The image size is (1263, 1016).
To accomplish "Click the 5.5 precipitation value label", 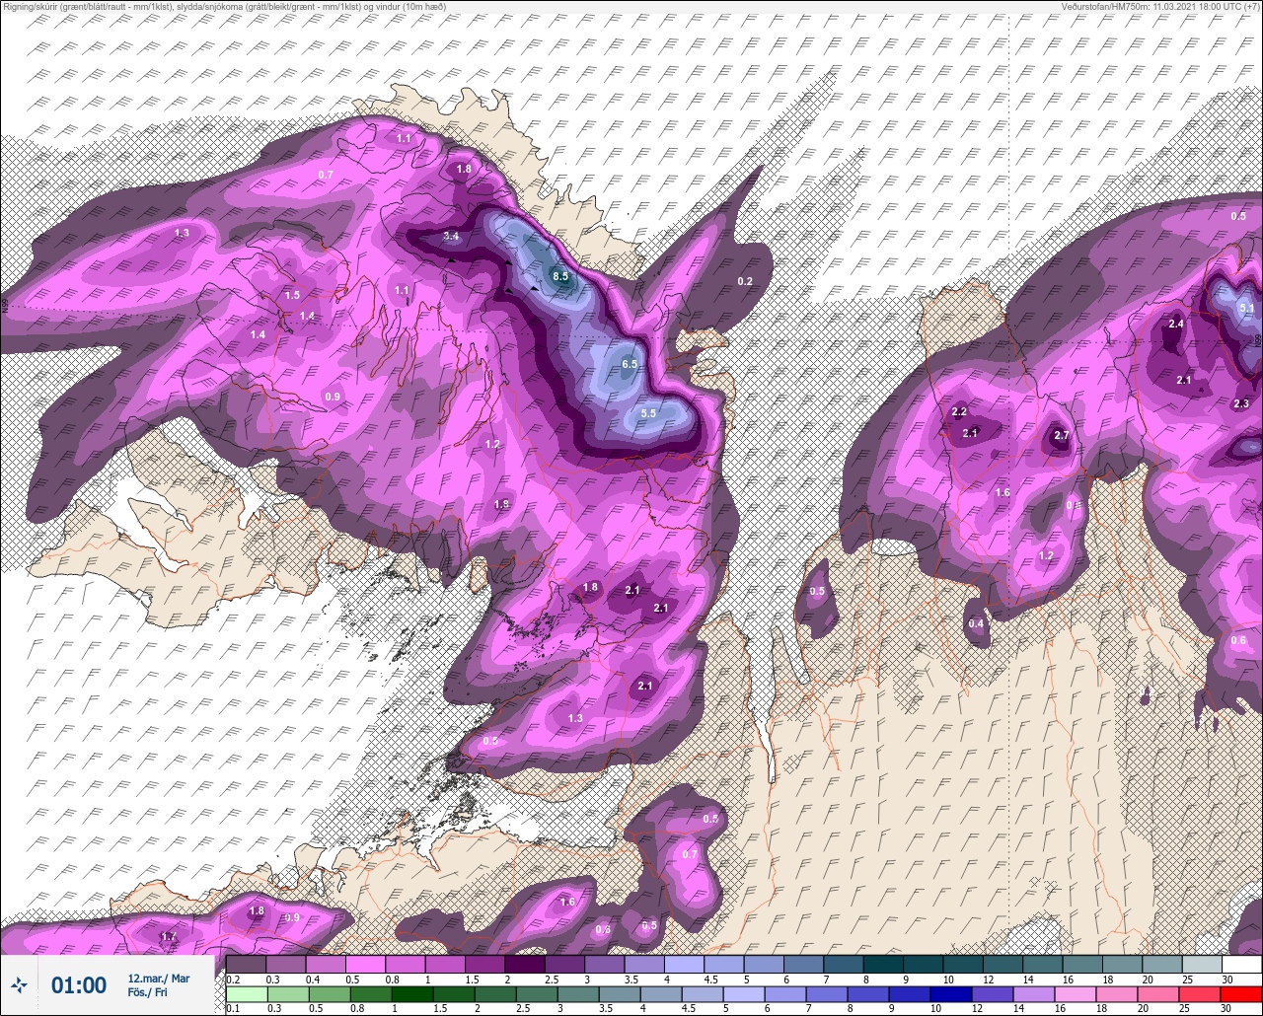I will pos(648,413).
